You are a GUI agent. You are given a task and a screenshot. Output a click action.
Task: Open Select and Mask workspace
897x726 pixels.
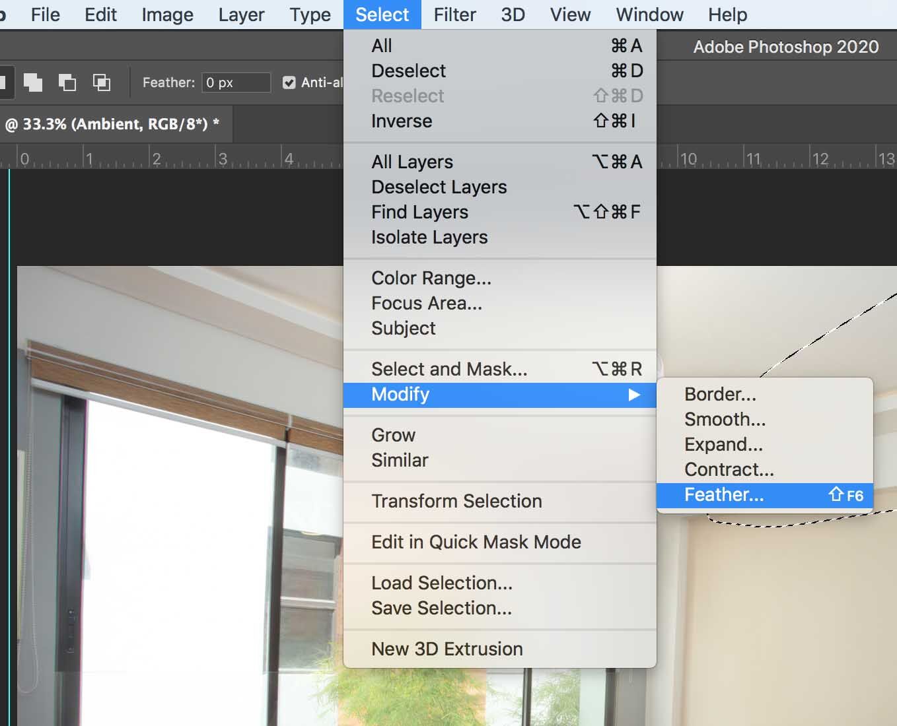pyautogui.click(x=449, y=369)
